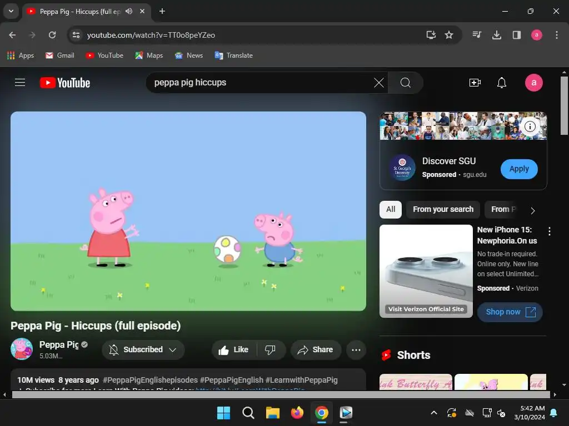Image resolution: width=569 pixels, height=426 pixels.
Task: Click the address bar URL
Action: point(151,35)
